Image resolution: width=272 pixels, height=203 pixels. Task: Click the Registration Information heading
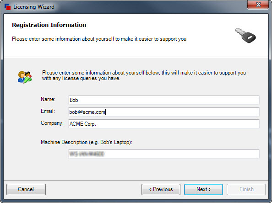(49, 25)
